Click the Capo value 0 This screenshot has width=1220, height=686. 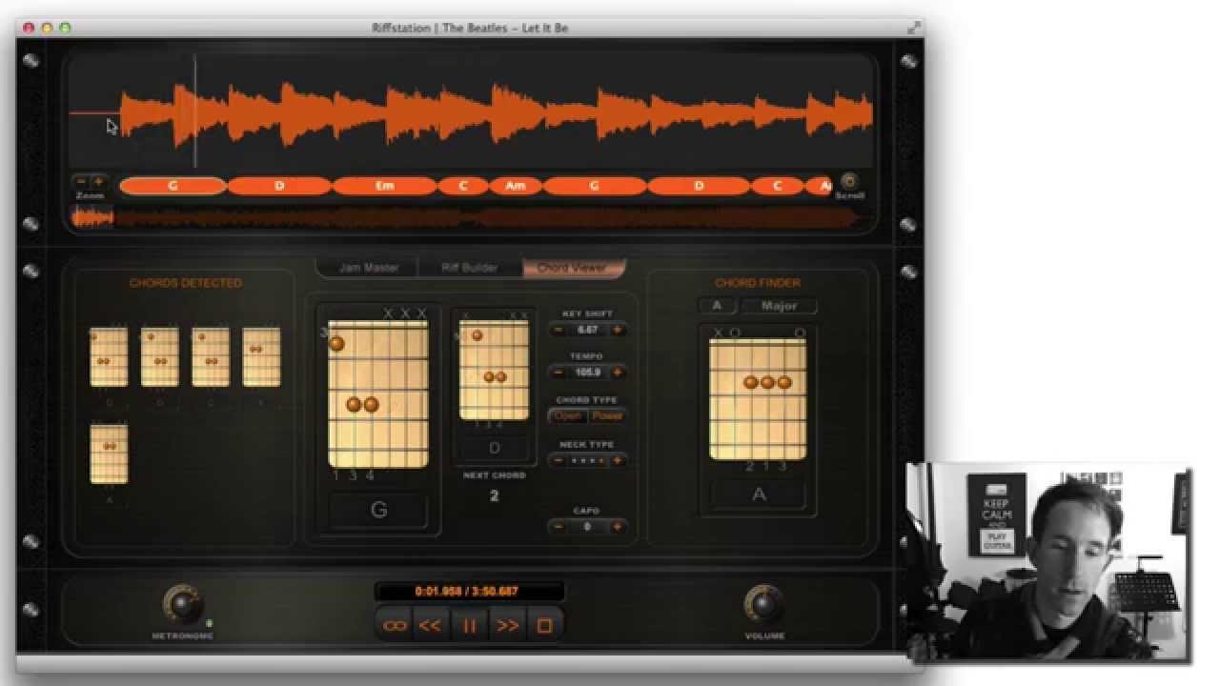click(588, 526)
